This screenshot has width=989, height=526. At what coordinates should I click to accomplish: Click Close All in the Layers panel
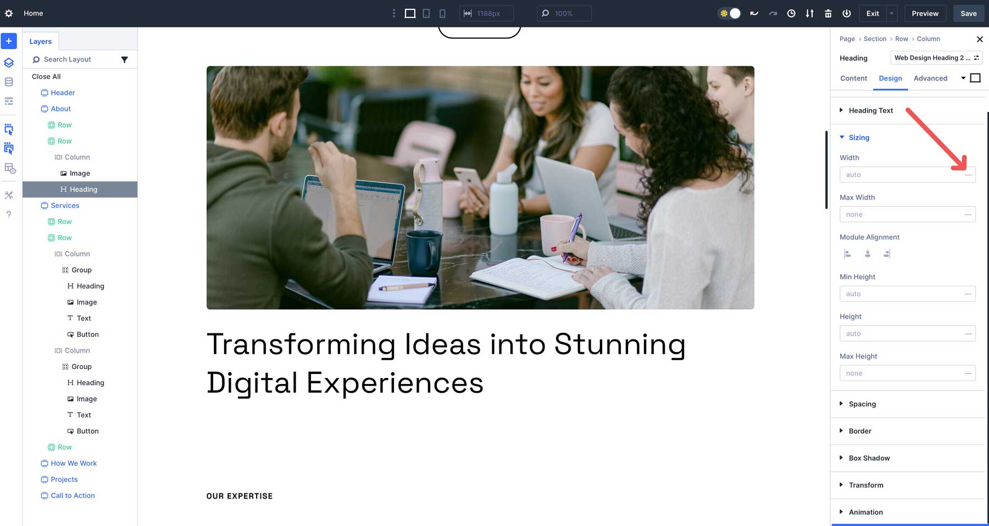[46, 76]
